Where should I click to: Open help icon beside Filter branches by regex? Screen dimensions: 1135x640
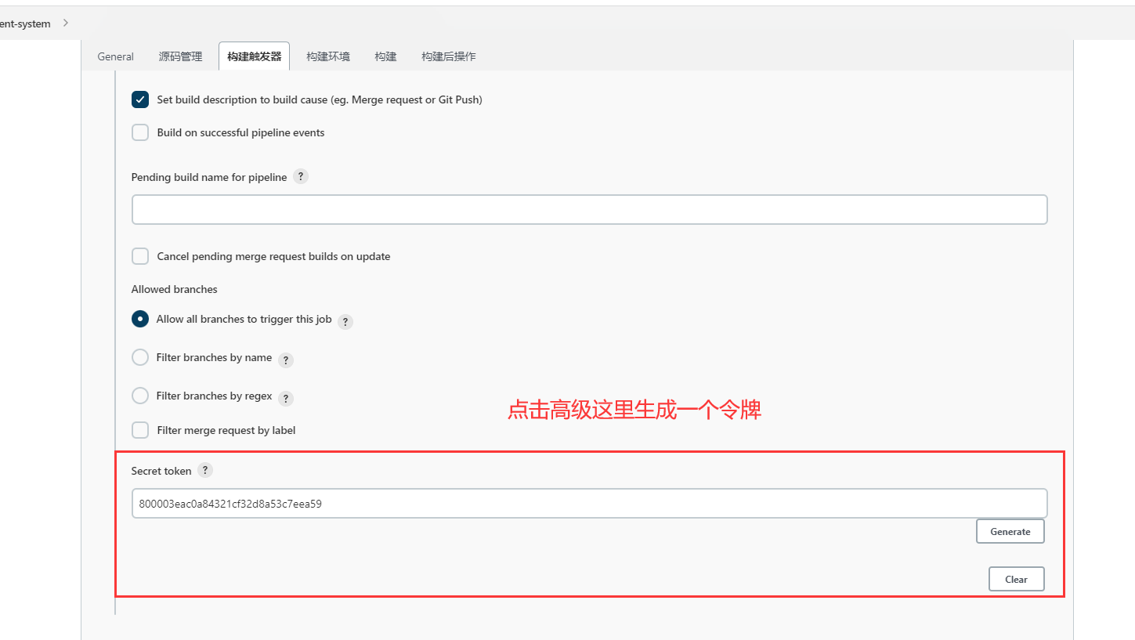(x=286, y=399)
